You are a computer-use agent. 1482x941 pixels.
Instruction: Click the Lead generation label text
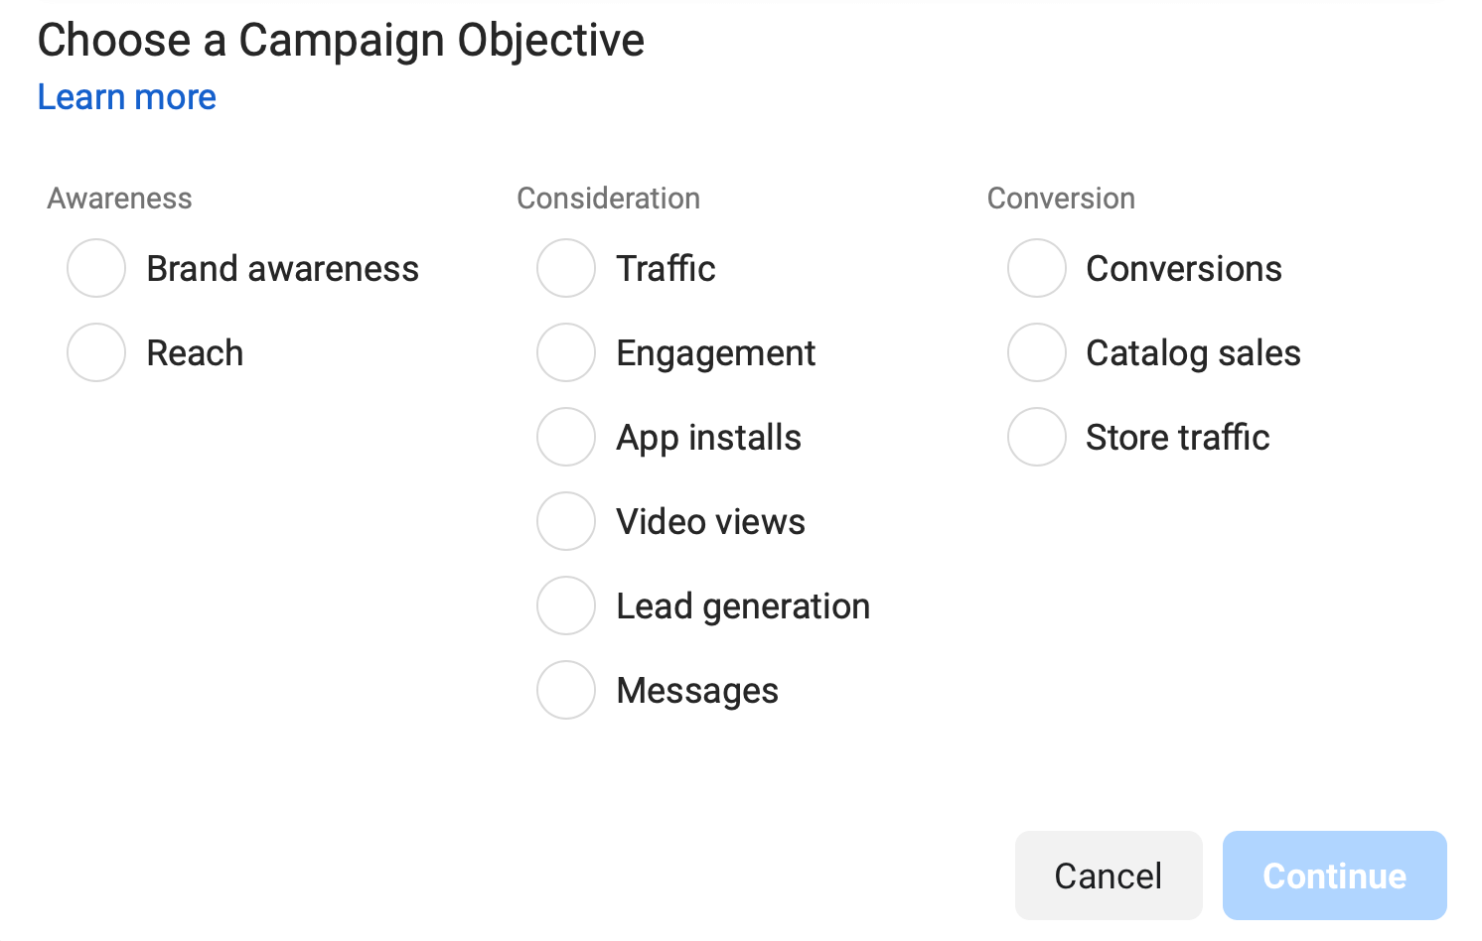pyautogui.click(x=743, y=606)
